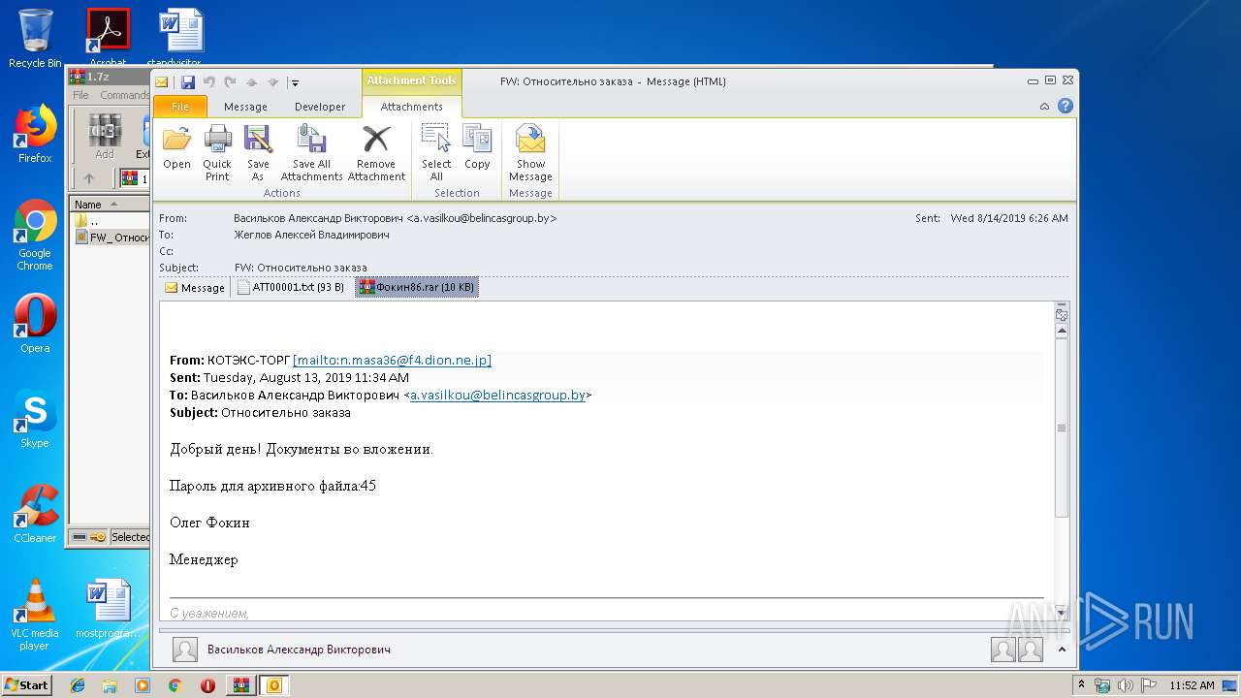Image resolution: width=1241 pixels, height=698 pixels.
Task: Click Outlook taskbar button
Action: point(273,685)
